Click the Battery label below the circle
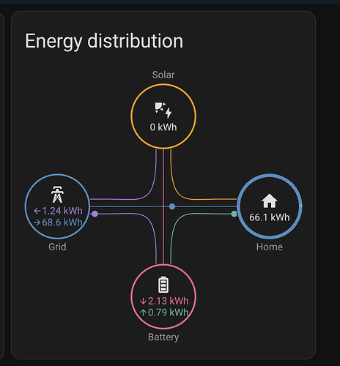This screenshot has width=340, height=366. [163, 337]
